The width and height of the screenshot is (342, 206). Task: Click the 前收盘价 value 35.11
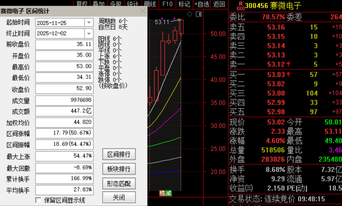[64, 44]
